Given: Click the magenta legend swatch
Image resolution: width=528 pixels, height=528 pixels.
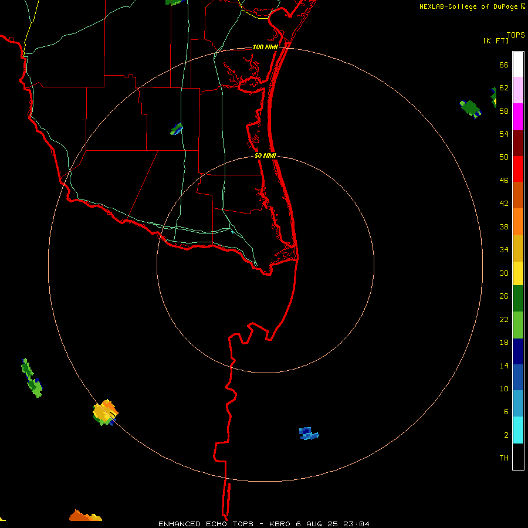Looking at the screenshot, I should coord(518,117).
